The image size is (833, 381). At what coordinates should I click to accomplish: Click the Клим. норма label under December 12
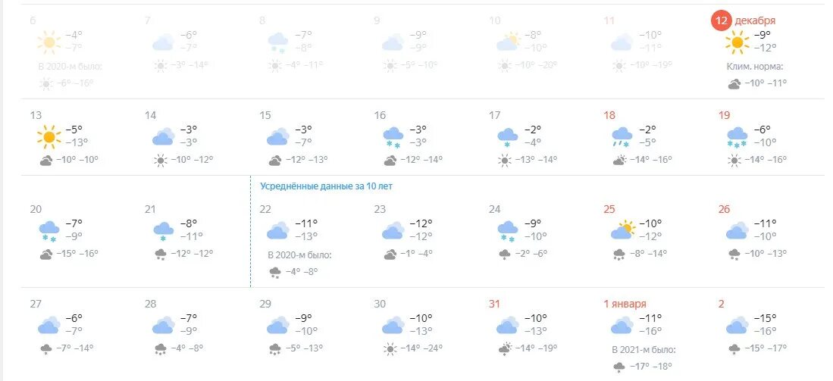tap(755, 67)
